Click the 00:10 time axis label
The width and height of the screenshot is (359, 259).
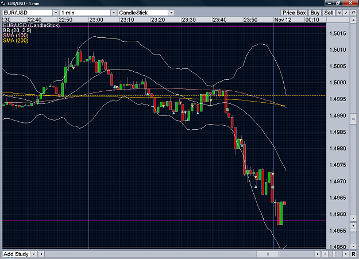pyautogui.click(x=312, y=20)
